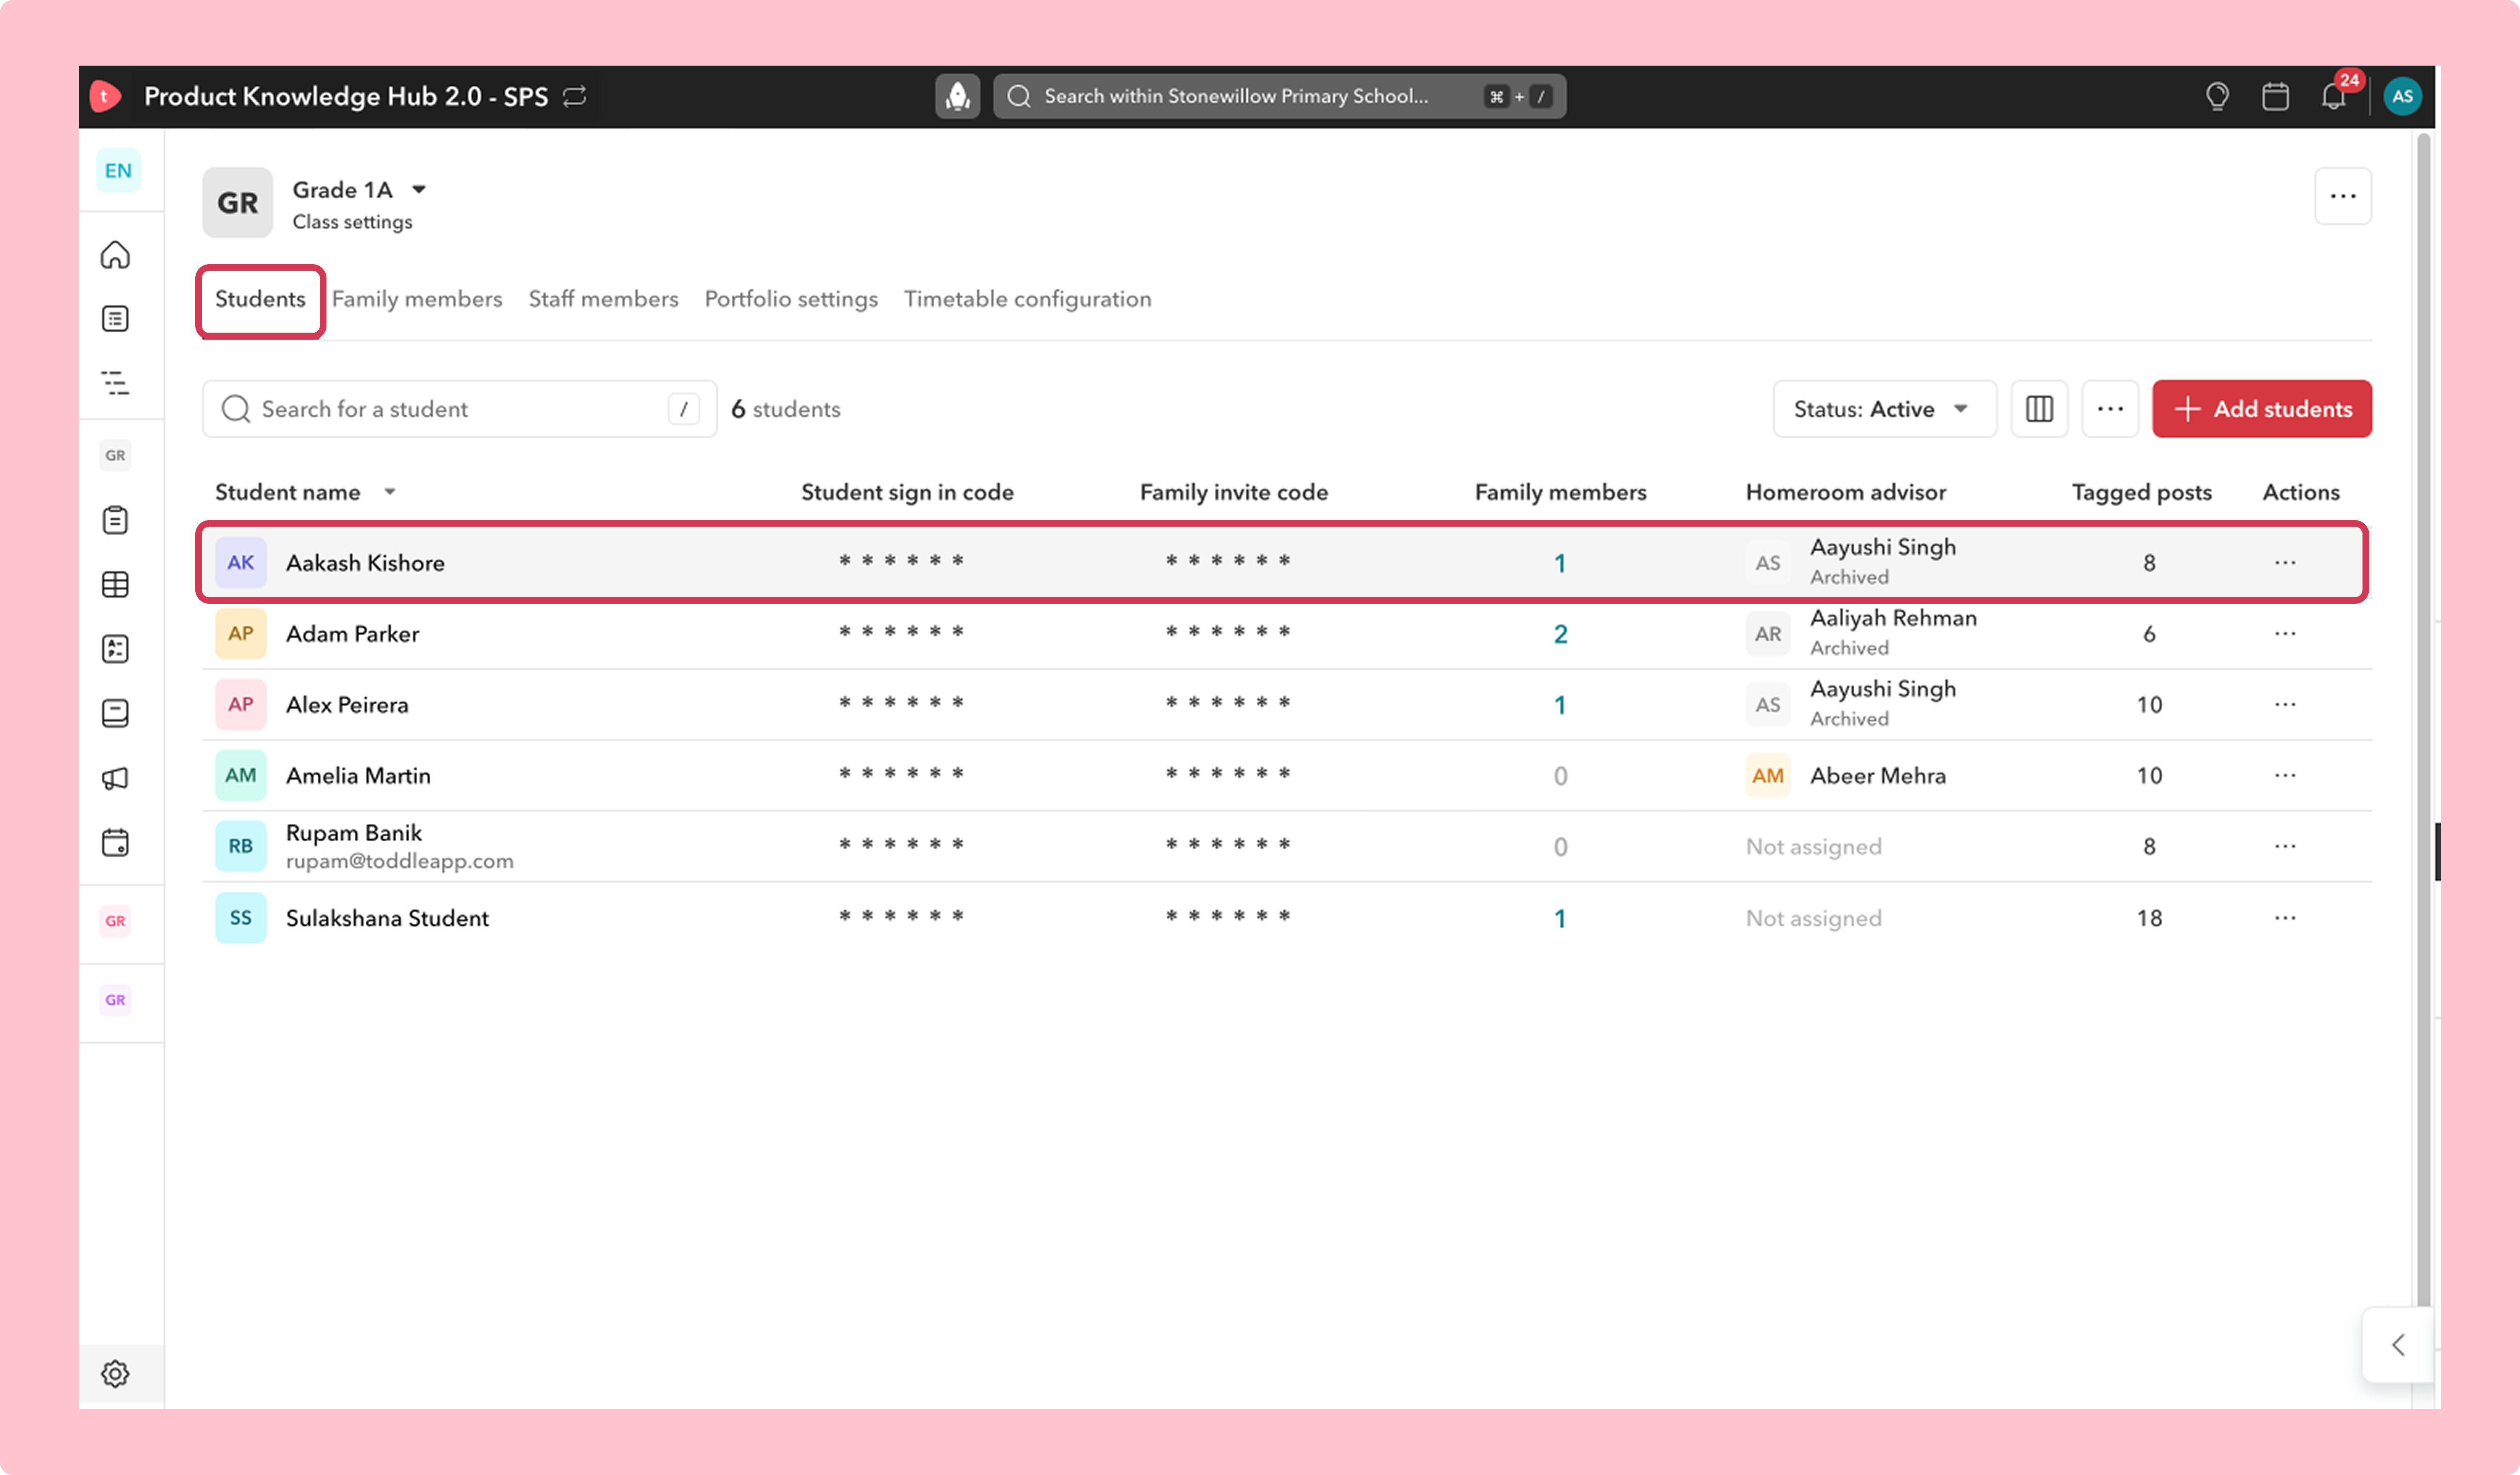Click student name Aakash Kishore
This screenshot has height=1475, width=2520.
point(365,563)
